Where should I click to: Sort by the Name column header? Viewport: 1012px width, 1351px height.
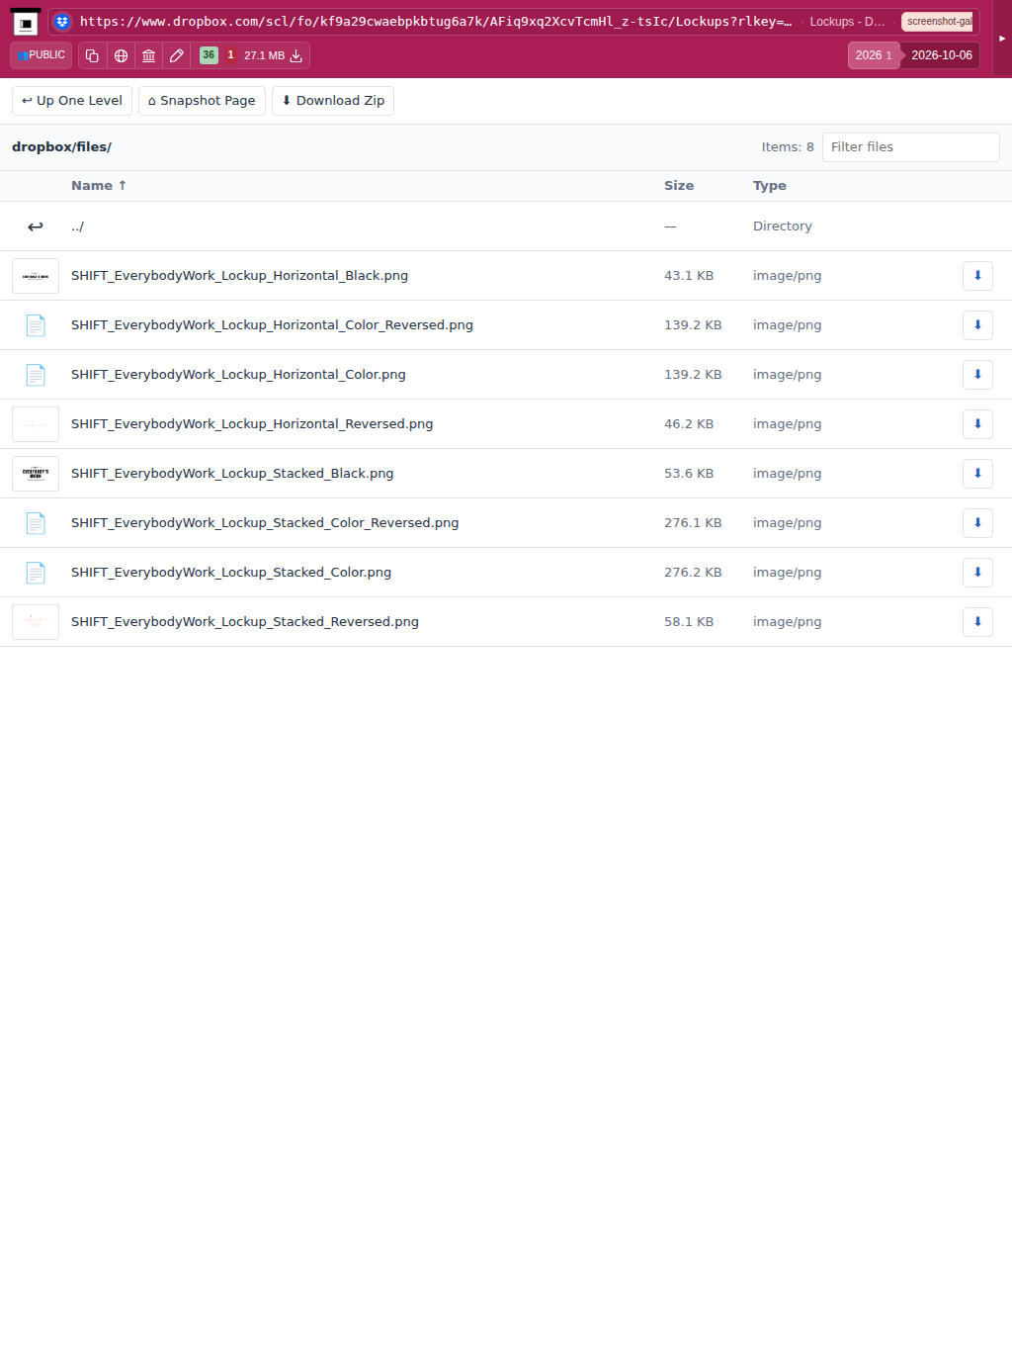[x=99, y=186]
